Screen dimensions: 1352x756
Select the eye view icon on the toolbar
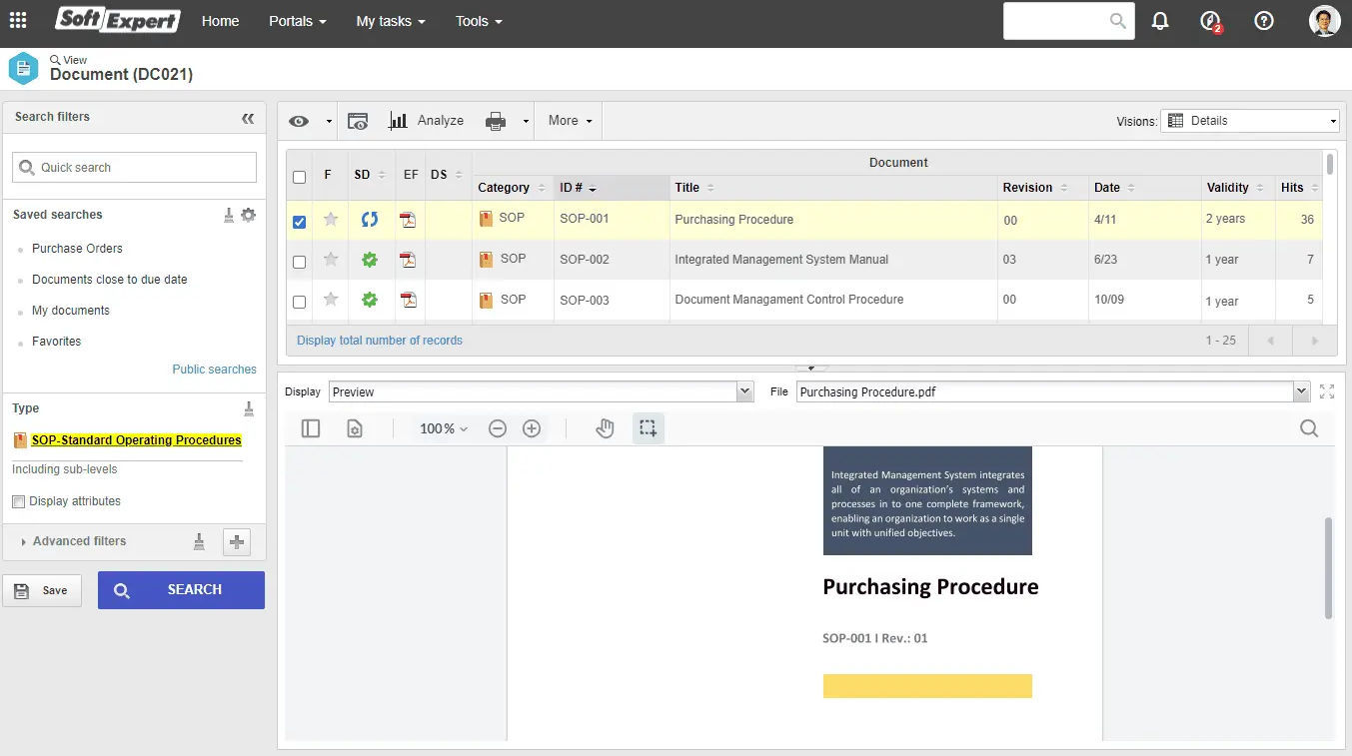pos(297,120)
